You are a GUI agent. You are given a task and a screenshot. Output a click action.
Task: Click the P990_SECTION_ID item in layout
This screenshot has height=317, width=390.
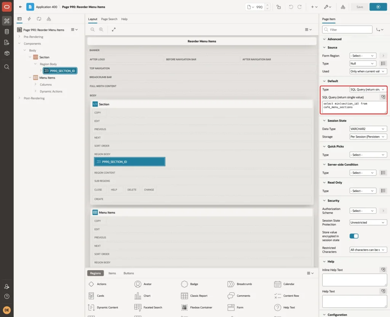(129, 162)
